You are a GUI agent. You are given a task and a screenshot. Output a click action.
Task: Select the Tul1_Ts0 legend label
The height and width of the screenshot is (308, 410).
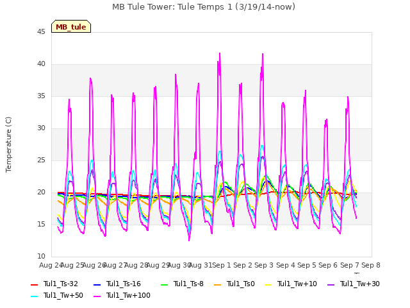tap(241, 284)
